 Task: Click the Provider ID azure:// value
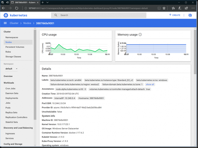[x=78, y=107]
